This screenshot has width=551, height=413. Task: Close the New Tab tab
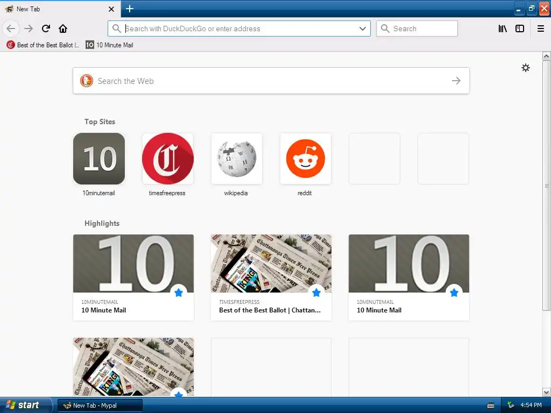111,9
